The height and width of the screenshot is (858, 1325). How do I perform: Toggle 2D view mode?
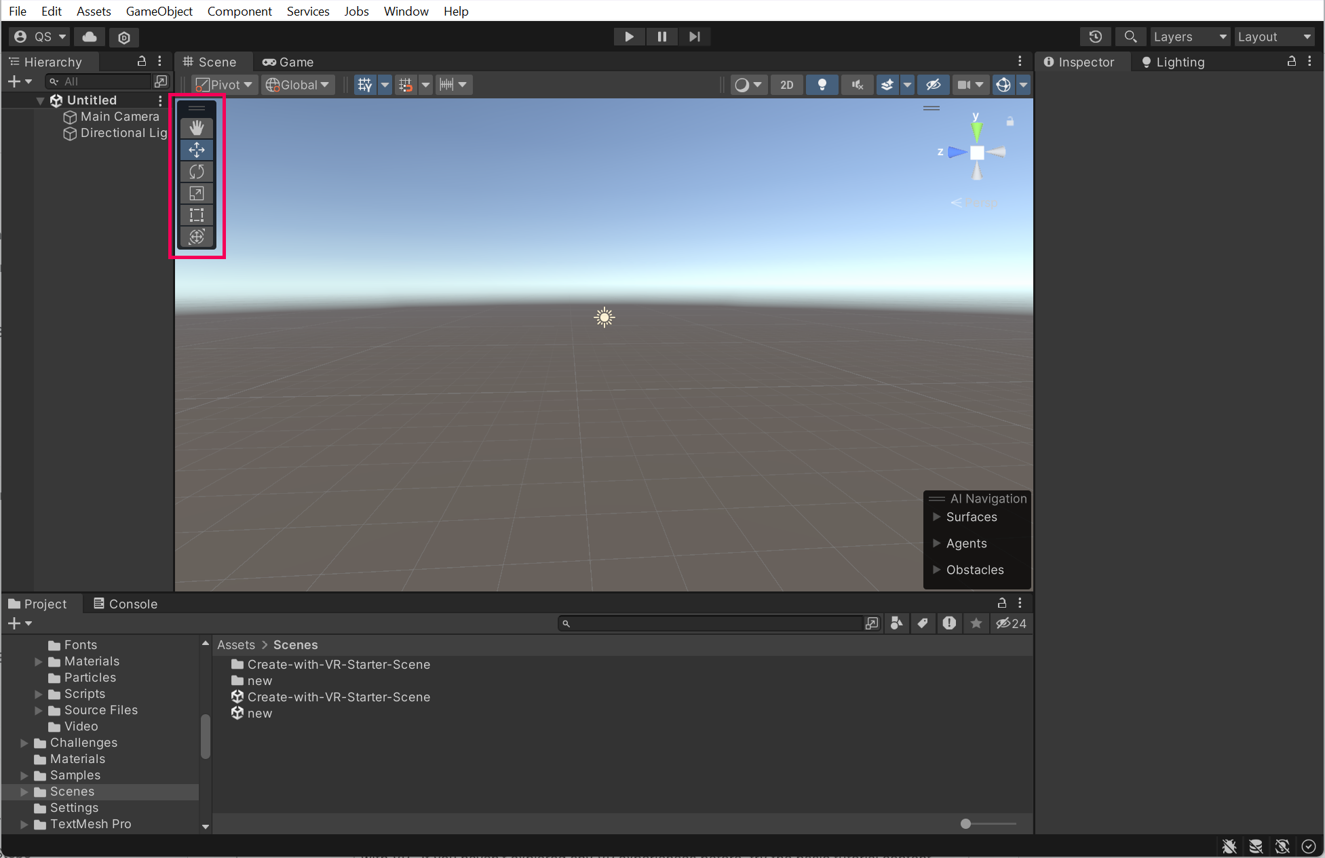pos(786,85)
